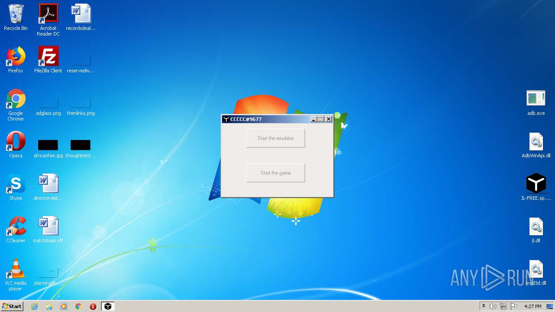Select the jl.dll file

click(536, 230)
